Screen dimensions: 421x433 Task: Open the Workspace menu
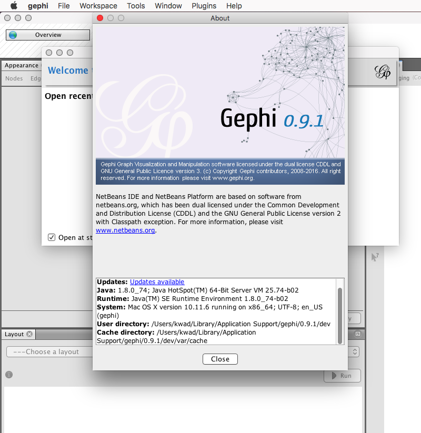point(98,6)
